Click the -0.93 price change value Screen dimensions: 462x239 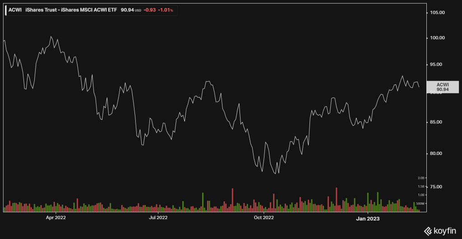[149, 9]
